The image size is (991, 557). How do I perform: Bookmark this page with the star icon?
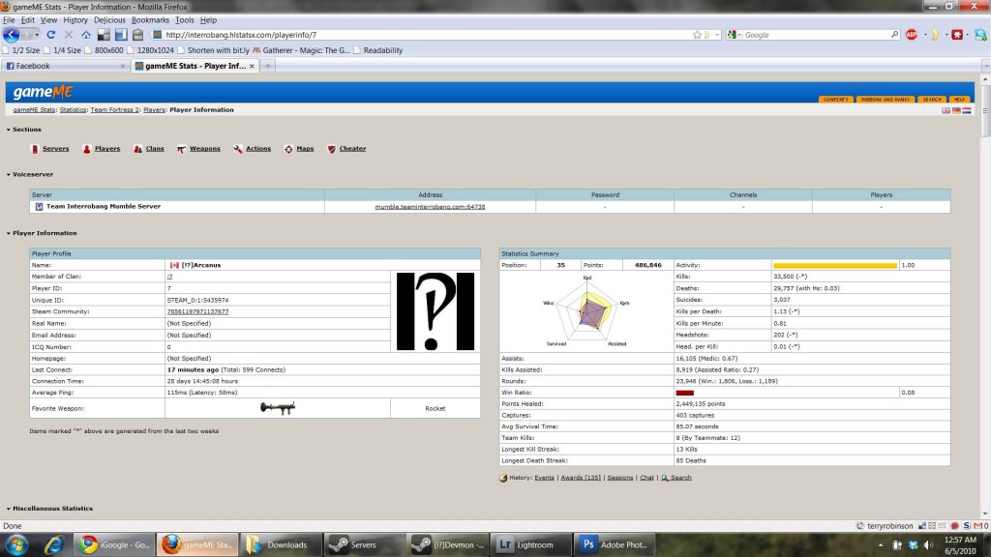coord(697,35)
